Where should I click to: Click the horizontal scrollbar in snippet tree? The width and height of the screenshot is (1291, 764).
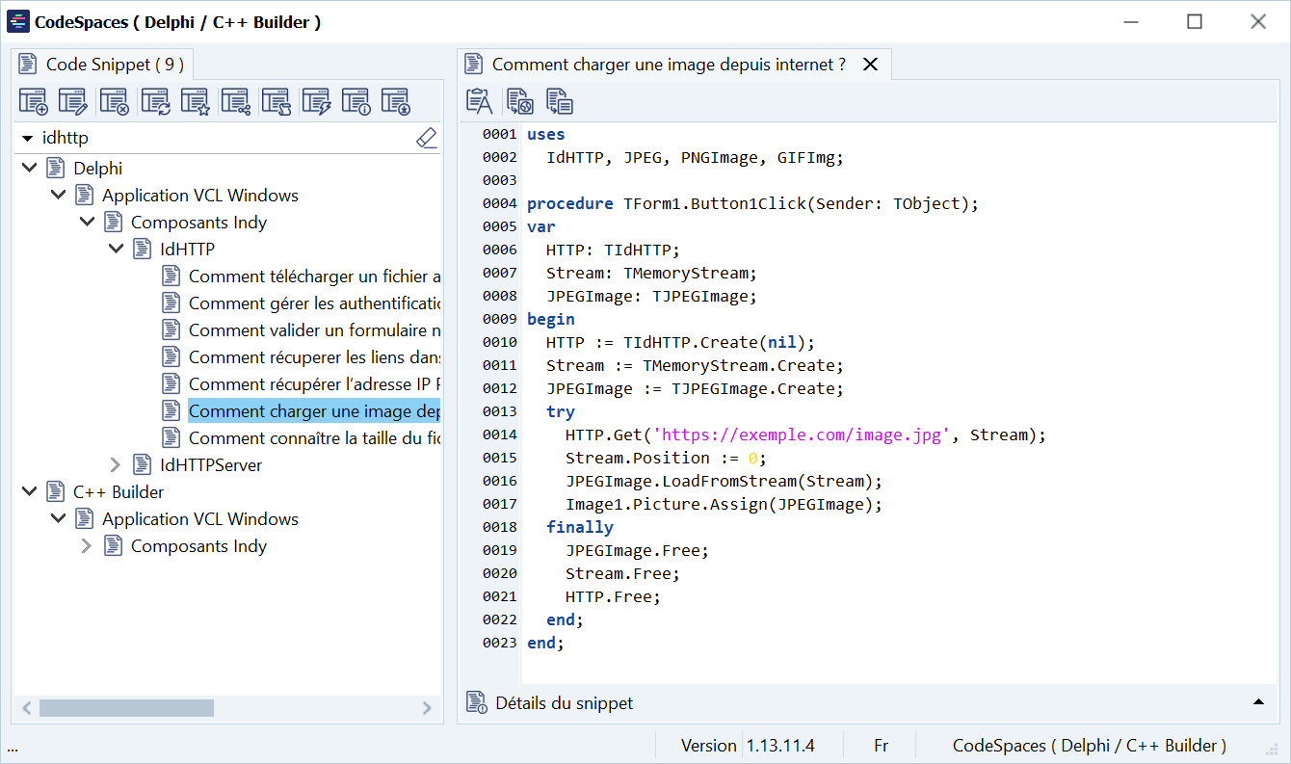tap(126, 708)
